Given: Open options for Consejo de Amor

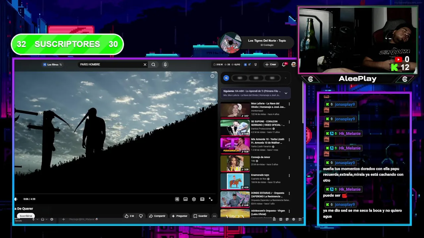Looking at the screenshot, I should point(289,158).
